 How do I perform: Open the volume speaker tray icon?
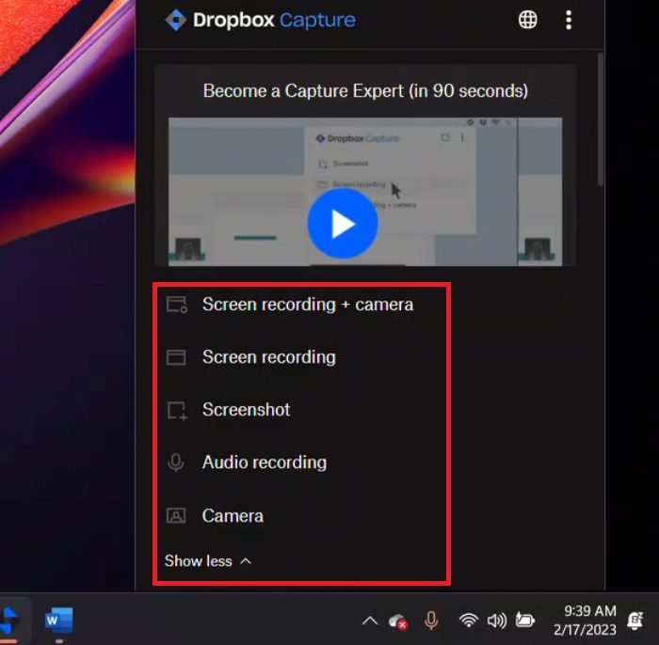(497, 621)
